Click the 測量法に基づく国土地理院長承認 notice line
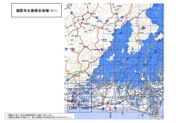Viewport: 178px width, 123px height. [x=30, y=115]
